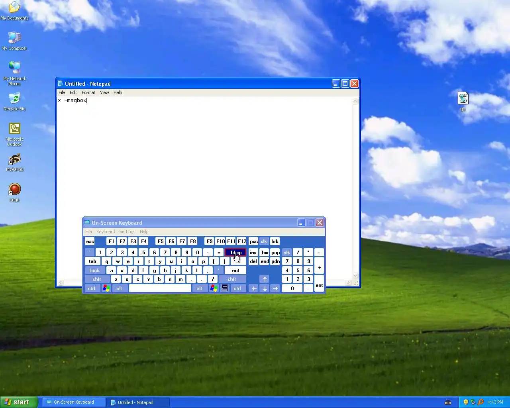Click the tab key

tap(92, 261)
